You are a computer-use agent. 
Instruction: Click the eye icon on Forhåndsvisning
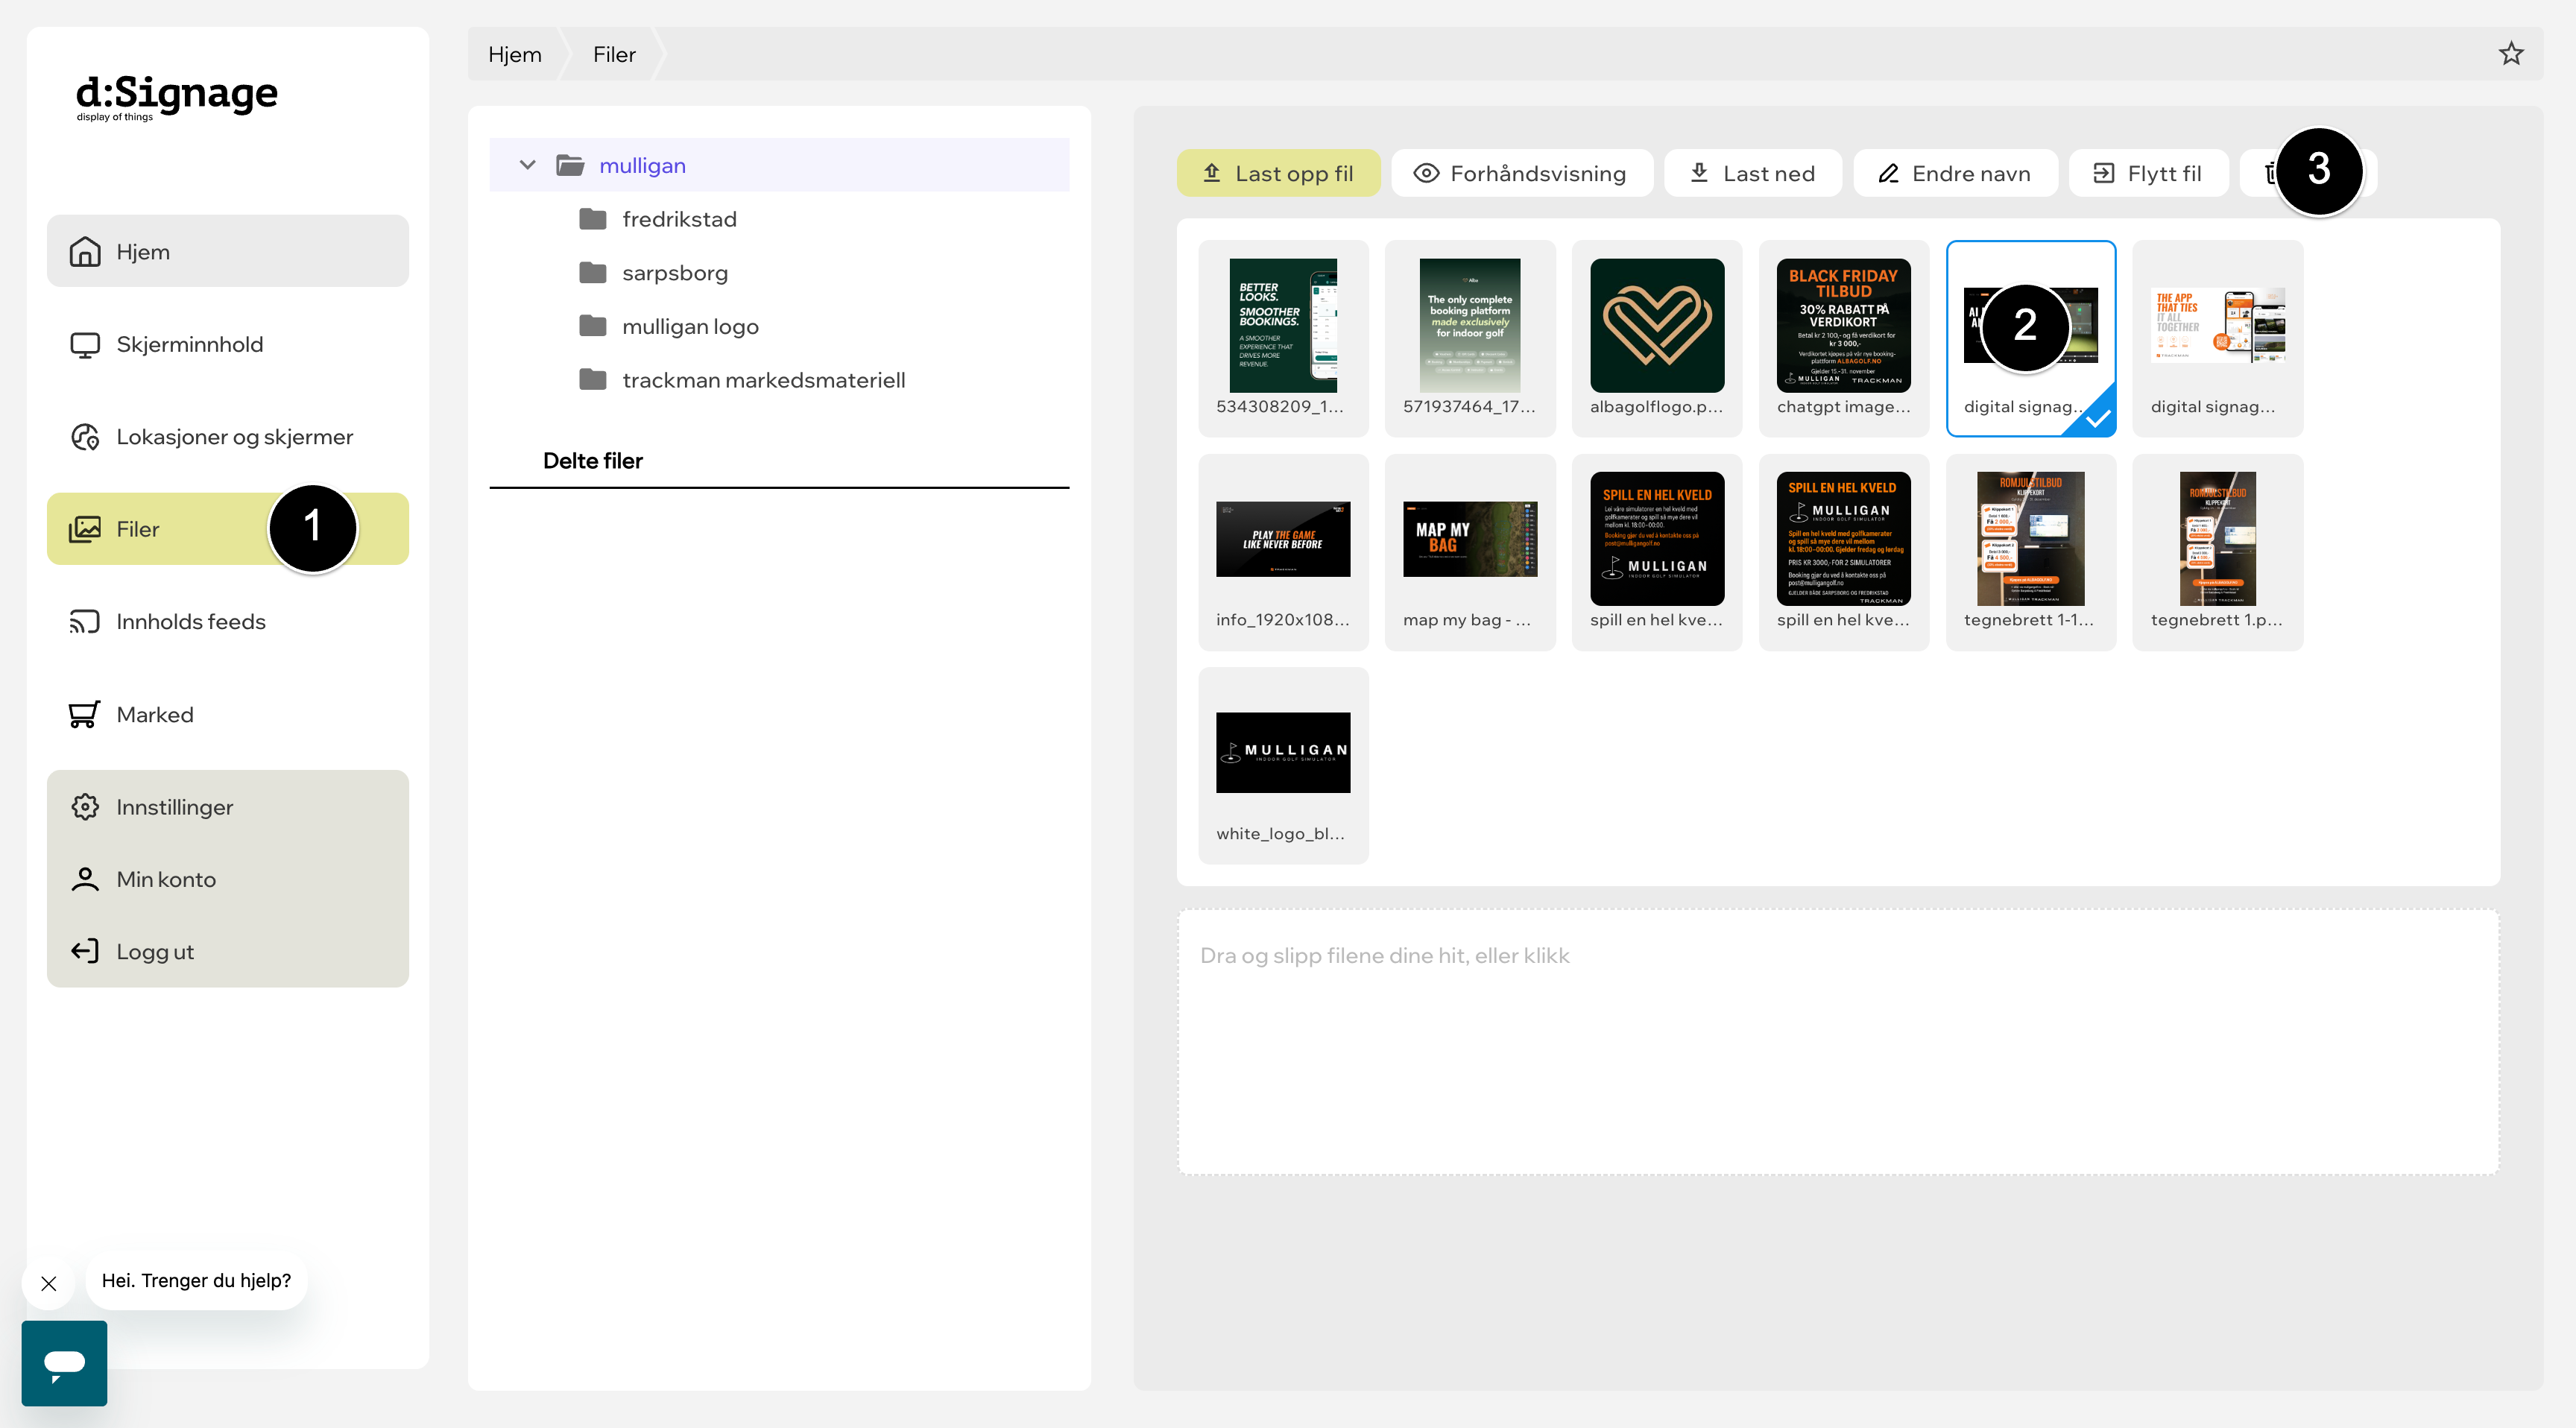click(x=1426, y=173)
